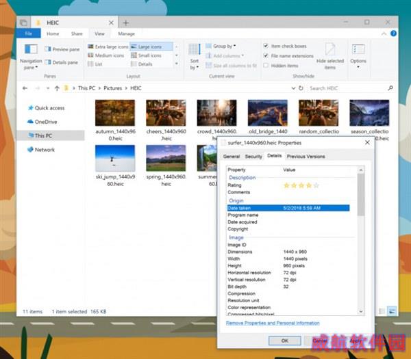Click Size all columns to fit
The image size is (411, 359).
(232, 66)
